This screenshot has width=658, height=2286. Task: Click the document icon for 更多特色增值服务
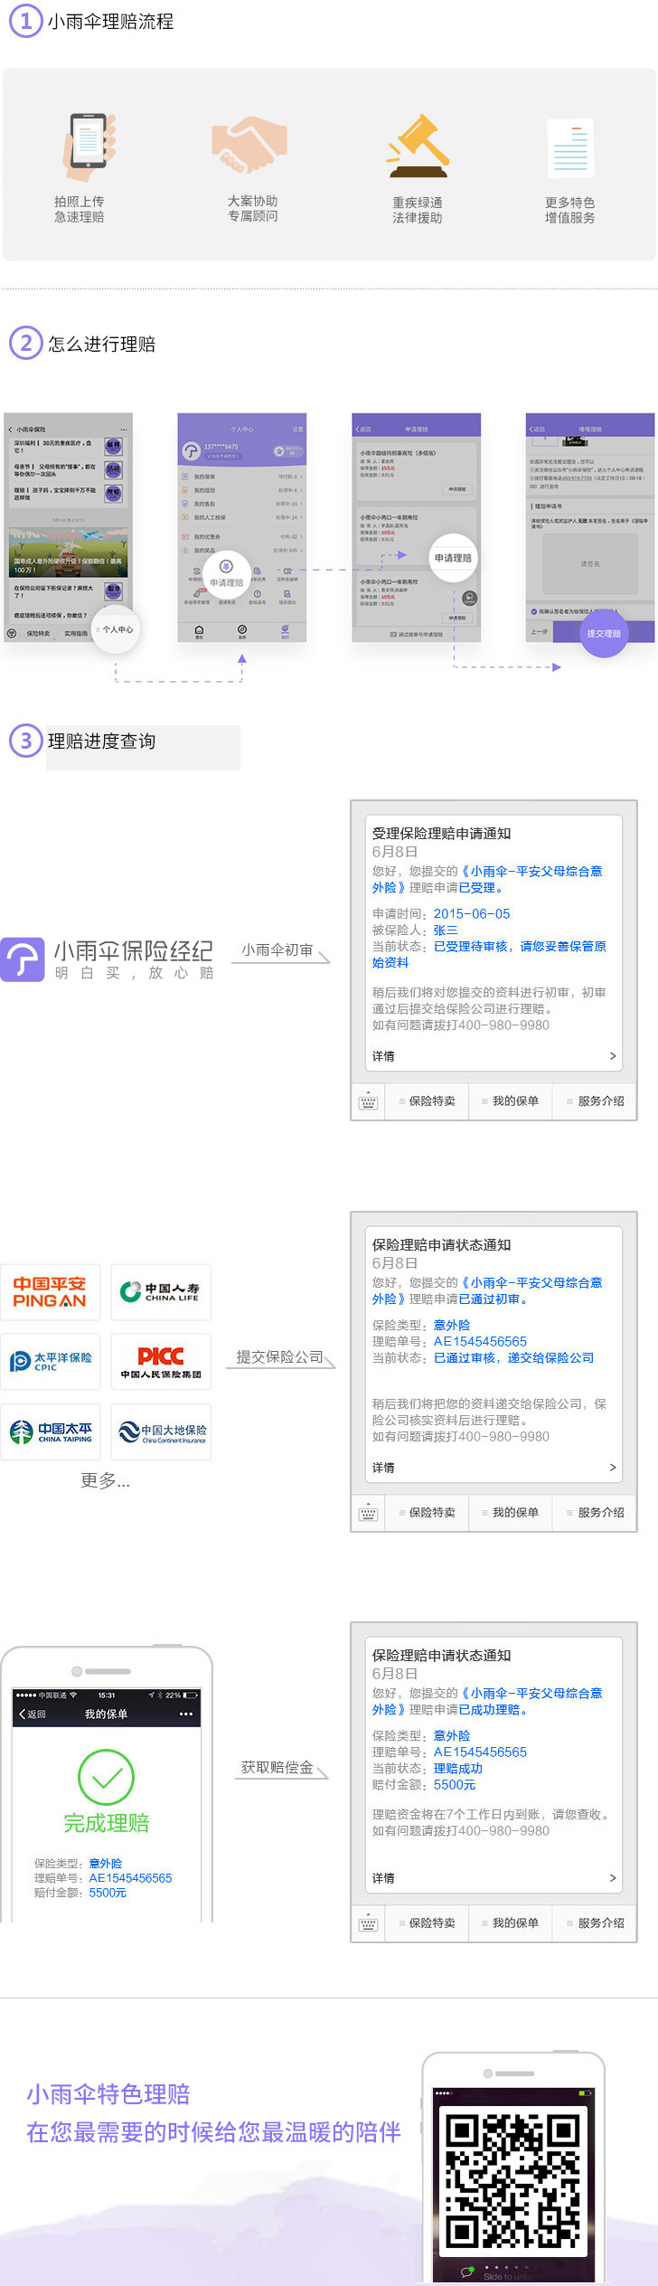coord(569,147)
